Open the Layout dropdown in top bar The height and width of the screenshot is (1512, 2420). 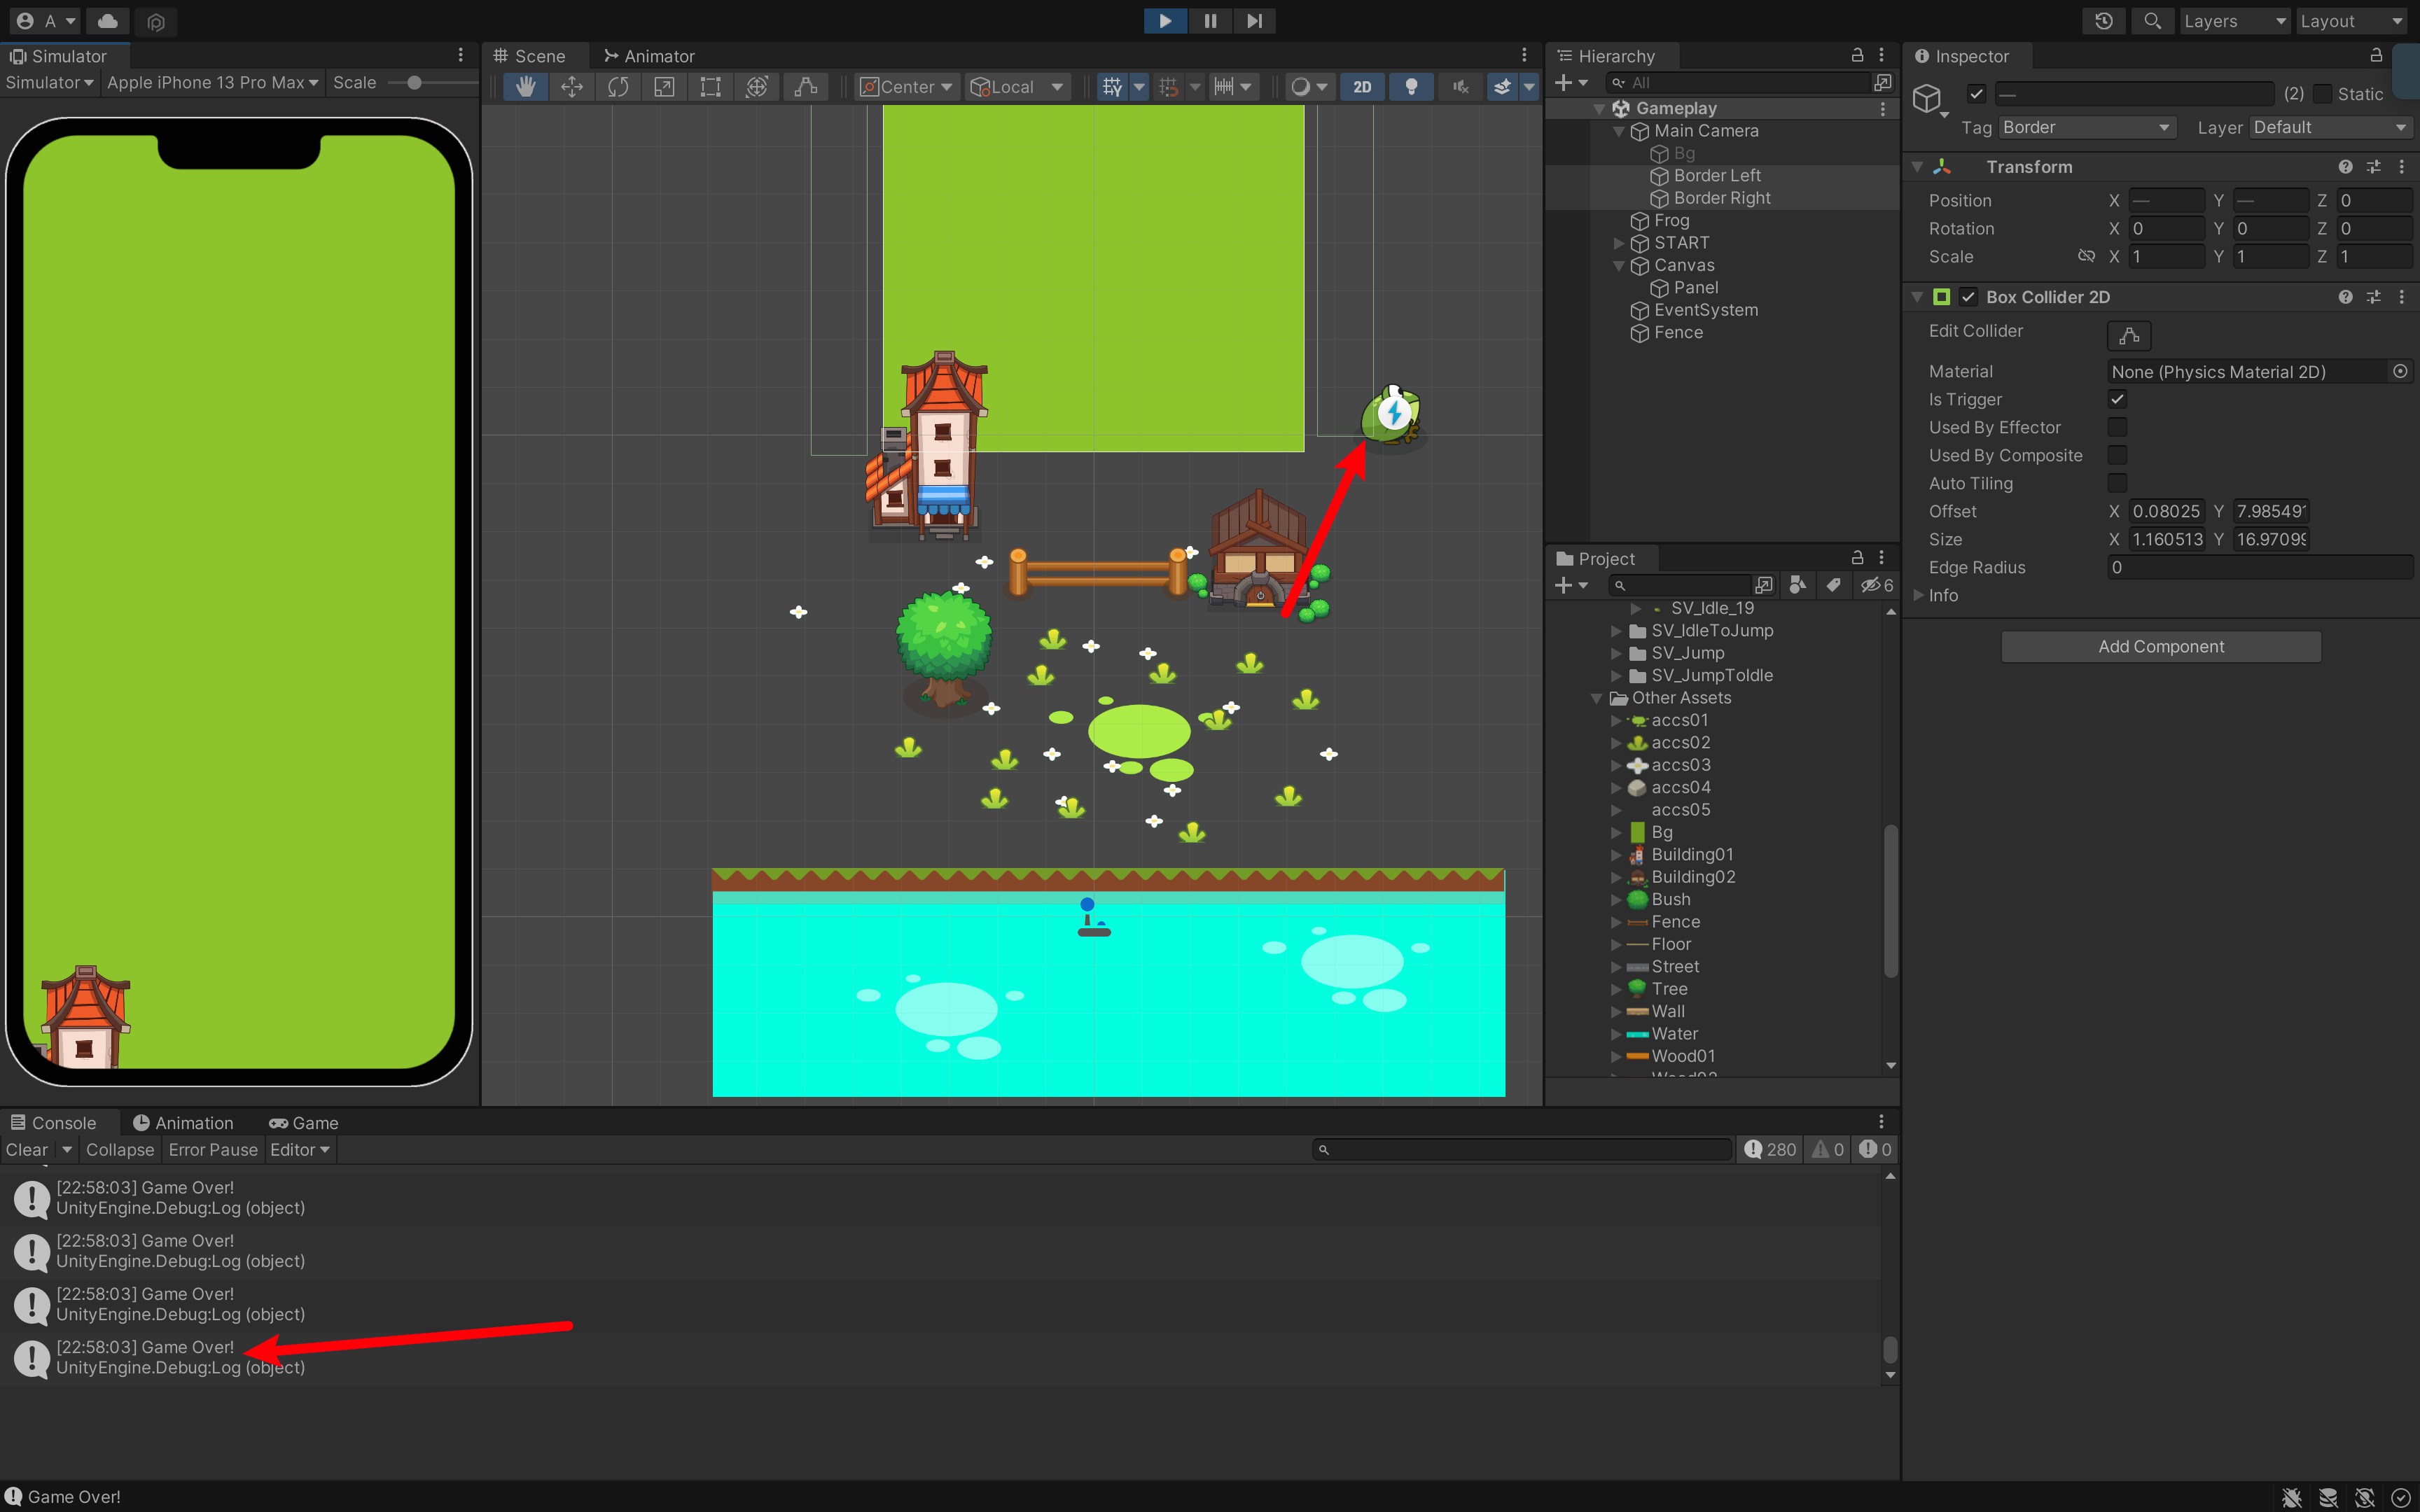(2352, 21)
